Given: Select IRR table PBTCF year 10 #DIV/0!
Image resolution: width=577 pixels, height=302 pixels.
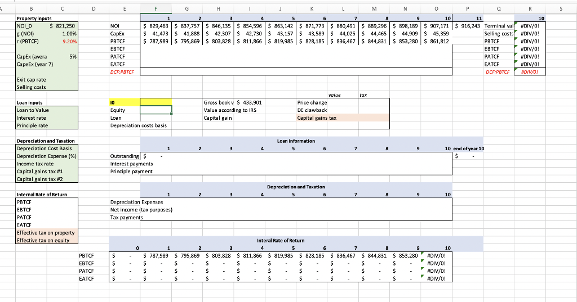Looking at the screenshot, I should (437, 256).
